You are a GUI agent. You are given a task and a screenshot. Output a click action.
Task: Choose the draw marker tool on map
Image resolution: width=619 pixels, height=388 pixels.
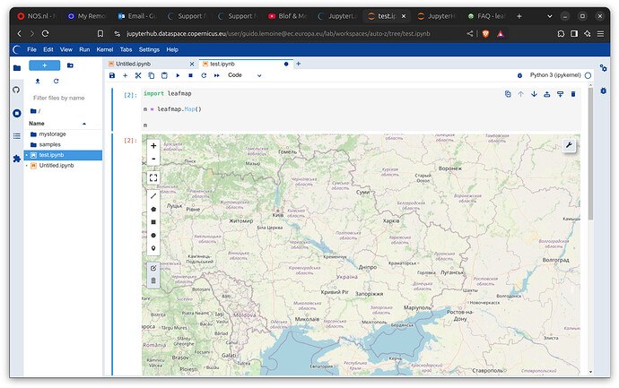[x=153, y=248]
